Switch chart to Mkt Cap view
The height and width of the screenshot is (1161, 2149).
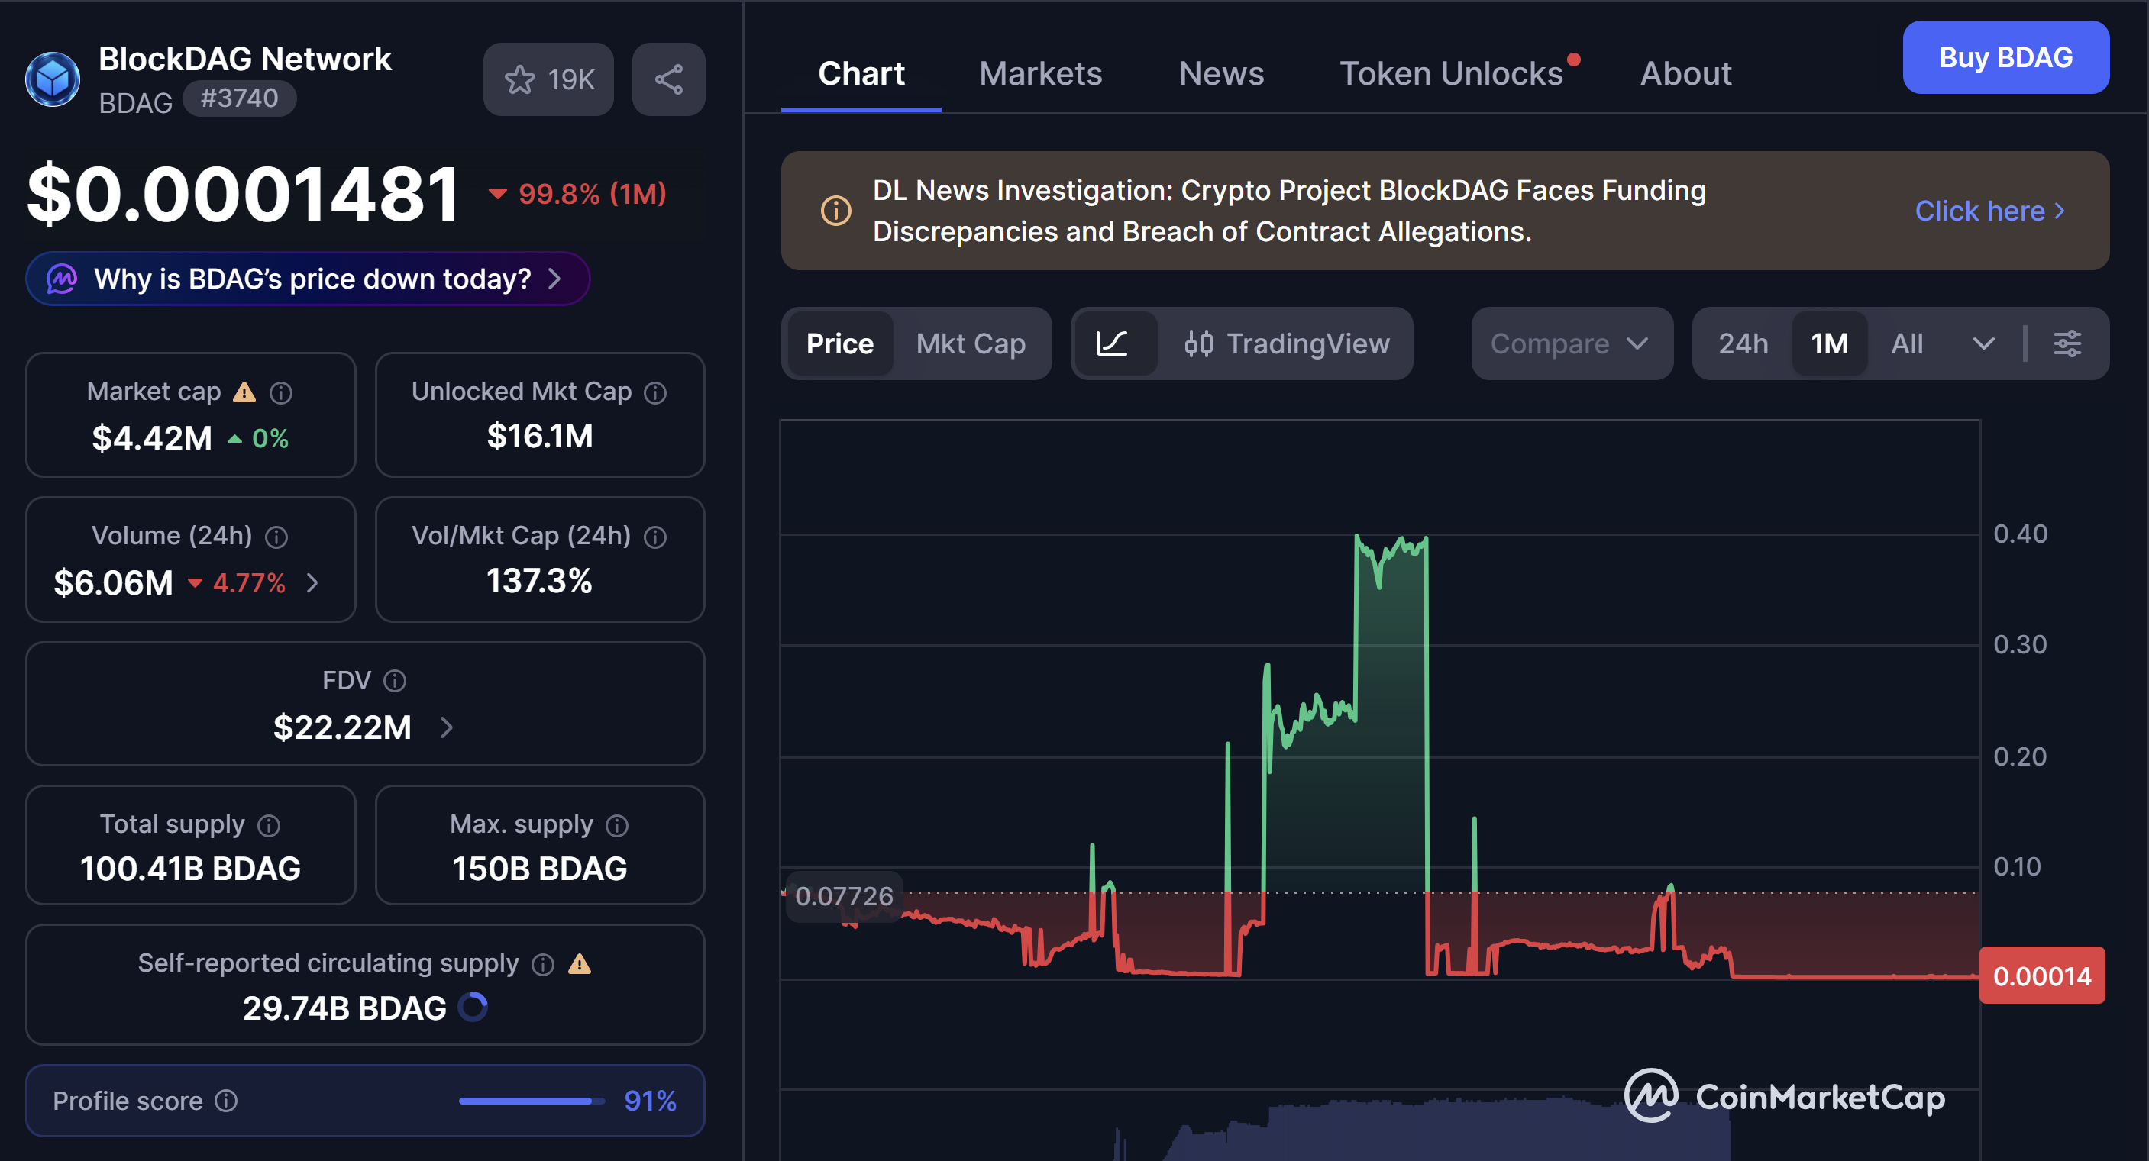970,343
